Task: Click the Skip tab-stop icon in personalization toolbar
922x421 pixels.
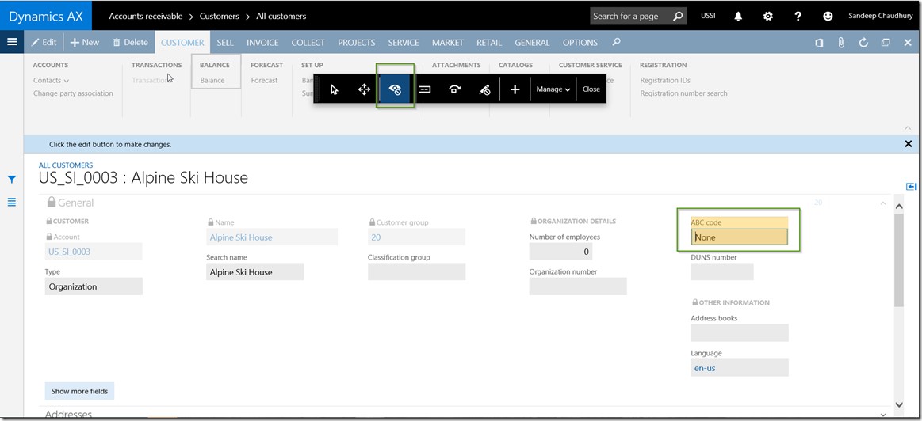Action: click(x=454, y=89)
